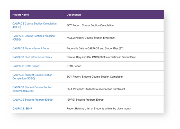Select 'EOY Report: Student Course Section Completion' text
The height and width of the screenshot is (129, 180).
click(95, 77)
